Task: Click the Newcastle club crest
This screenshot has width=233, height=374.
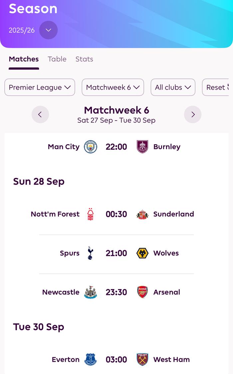Action: click(x=91, y=292)
